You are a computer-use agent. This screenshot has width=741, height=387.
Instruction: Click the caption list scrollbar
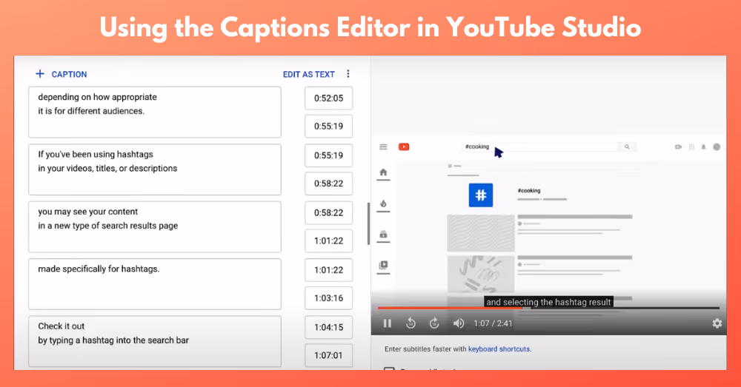tap(368, 223)
